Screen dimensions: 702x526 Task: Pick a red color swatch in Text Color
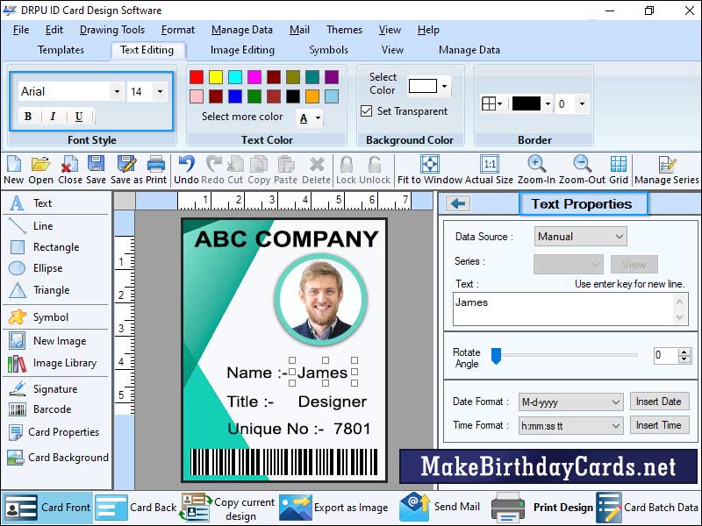196,76
